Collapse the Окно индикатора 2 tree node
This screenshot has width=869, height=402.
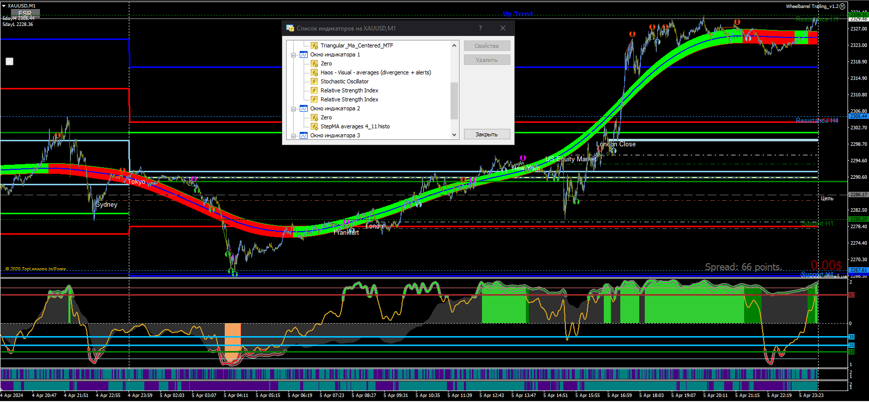tap(294, 108)
